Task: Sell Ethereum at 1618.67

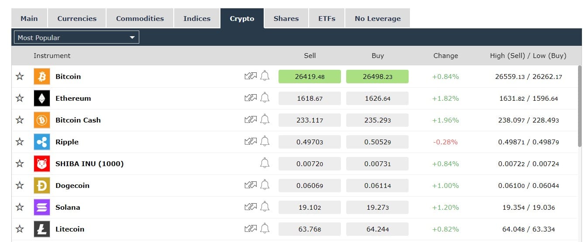Action: [310, 98]
